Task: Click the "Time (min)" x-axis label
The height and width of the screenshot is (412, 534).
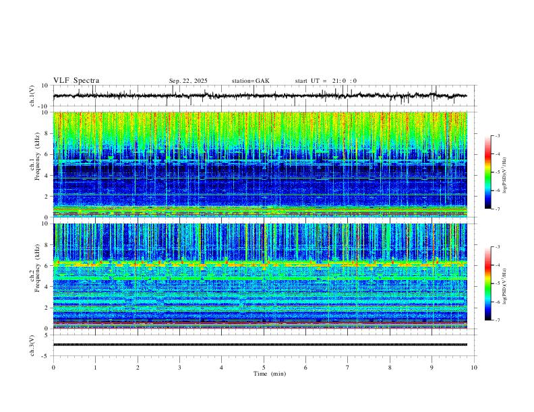Action: tap(270, 374)
